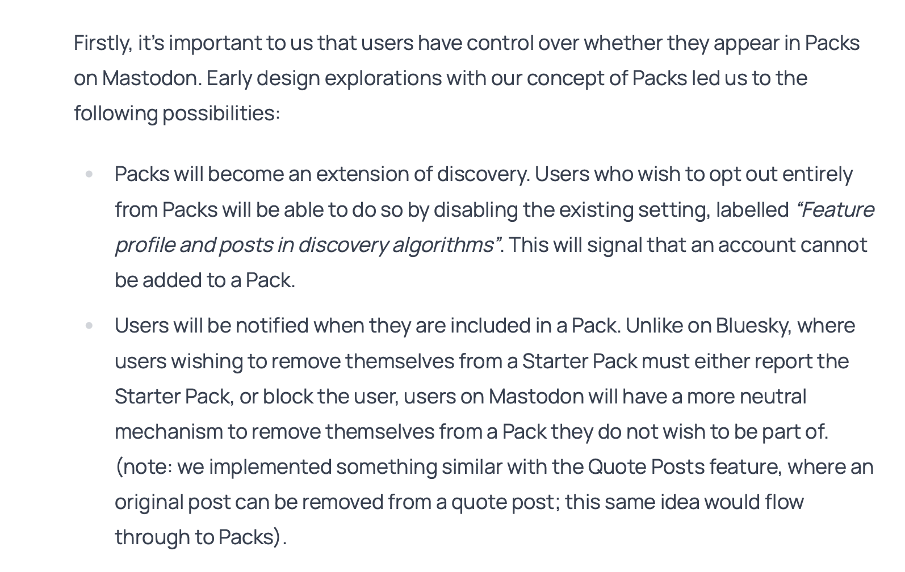Viewport: 905px width, 572px height.
Task: Click the first bullet point marker
Action: (x=89, y=174)
